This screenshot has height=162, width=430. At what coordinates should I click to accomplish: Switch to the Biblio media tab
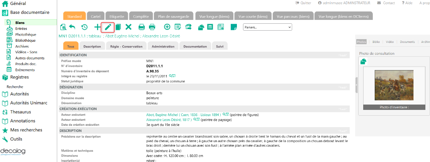click(376, 42)
